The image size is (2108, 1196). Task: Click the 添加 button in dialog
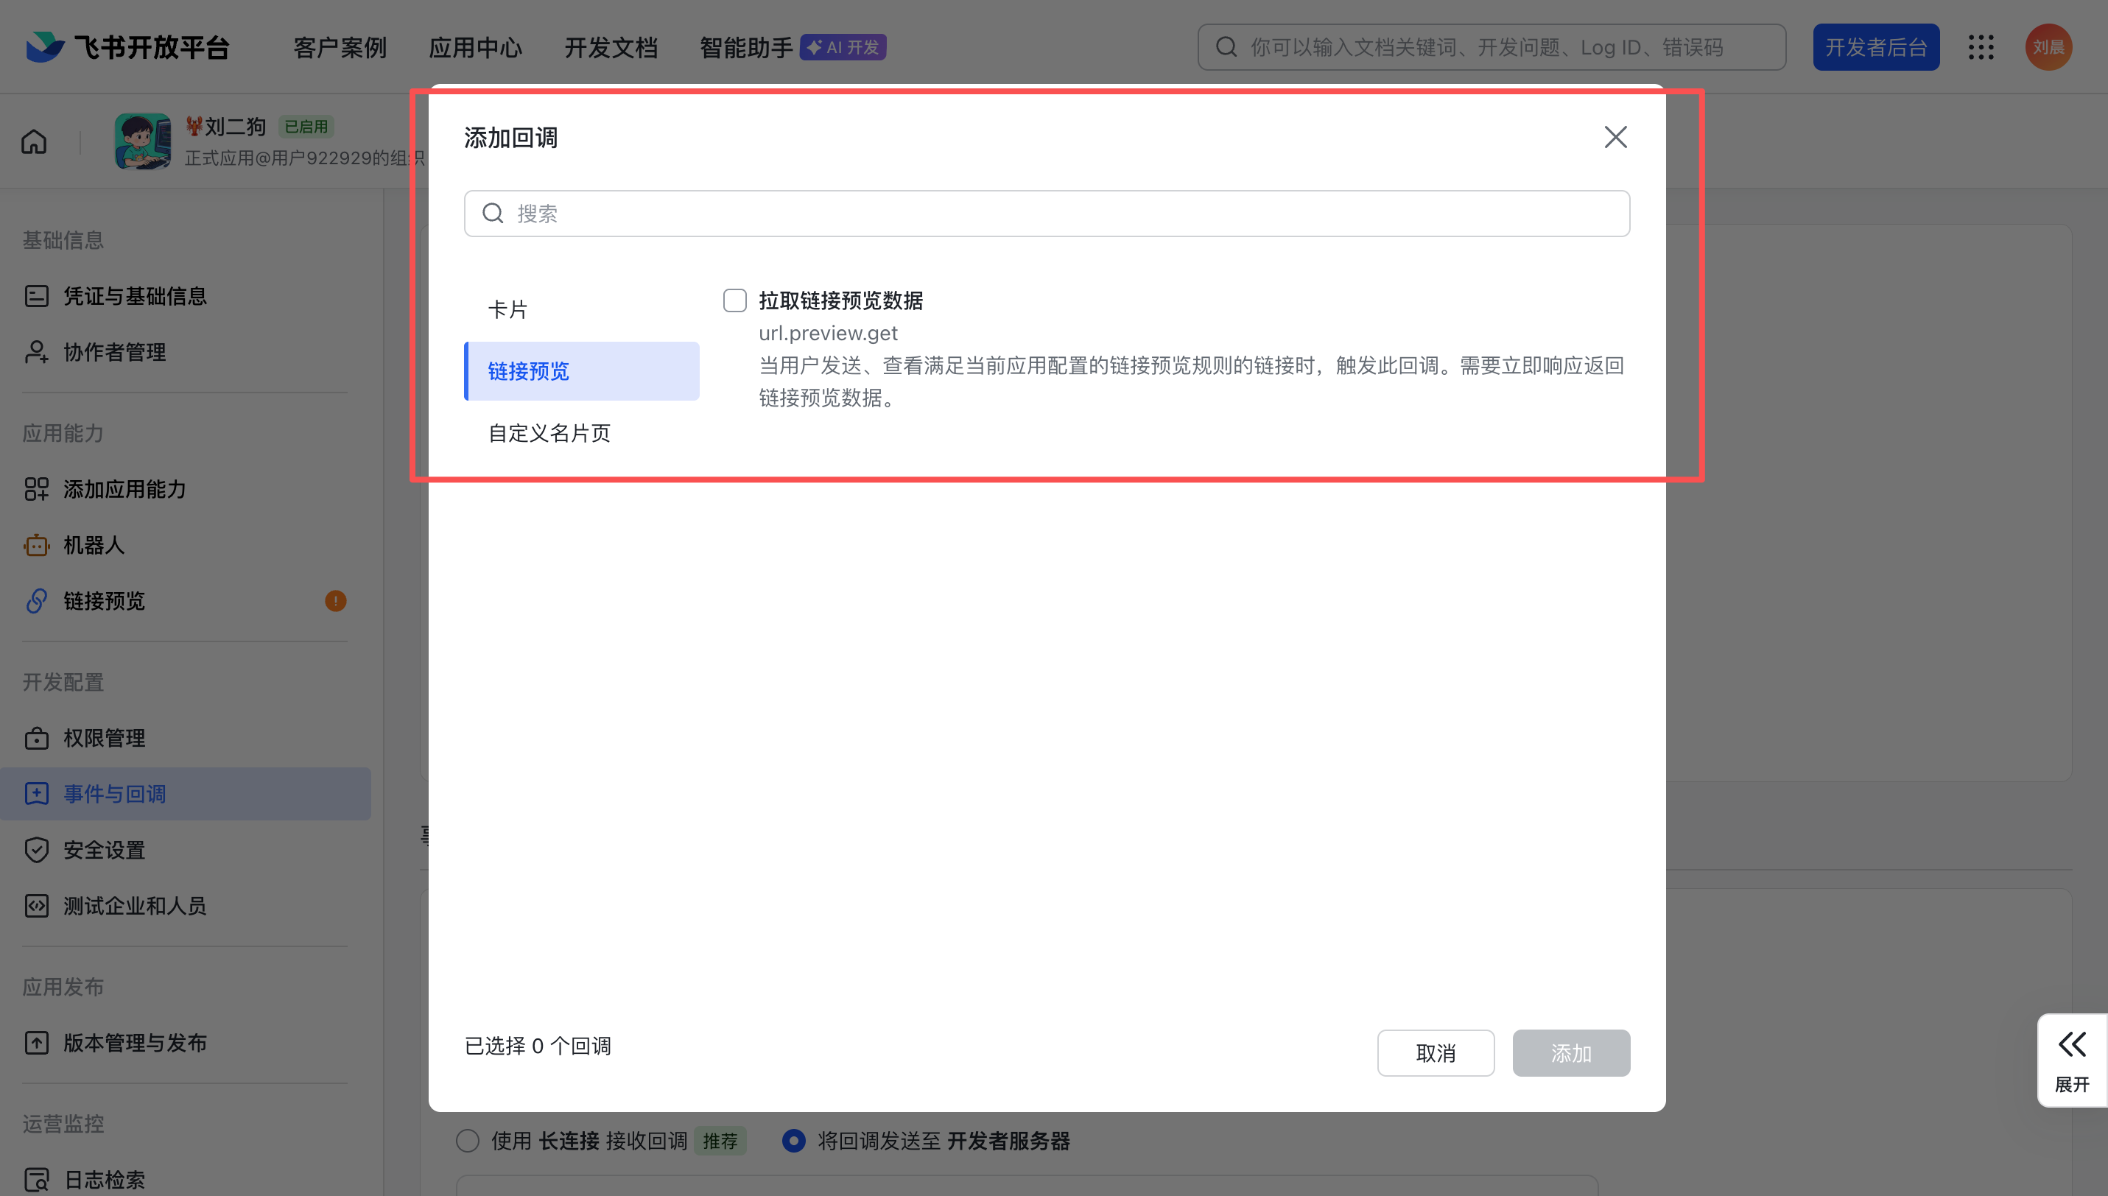[x=1571, y=1053]
